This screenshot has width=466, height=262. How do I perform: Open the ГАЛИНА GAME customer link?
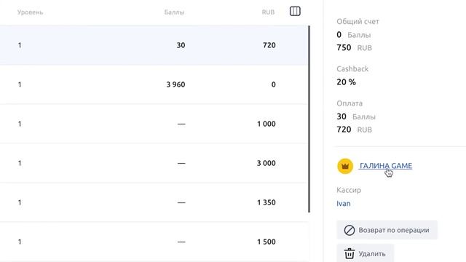(386, 166)
